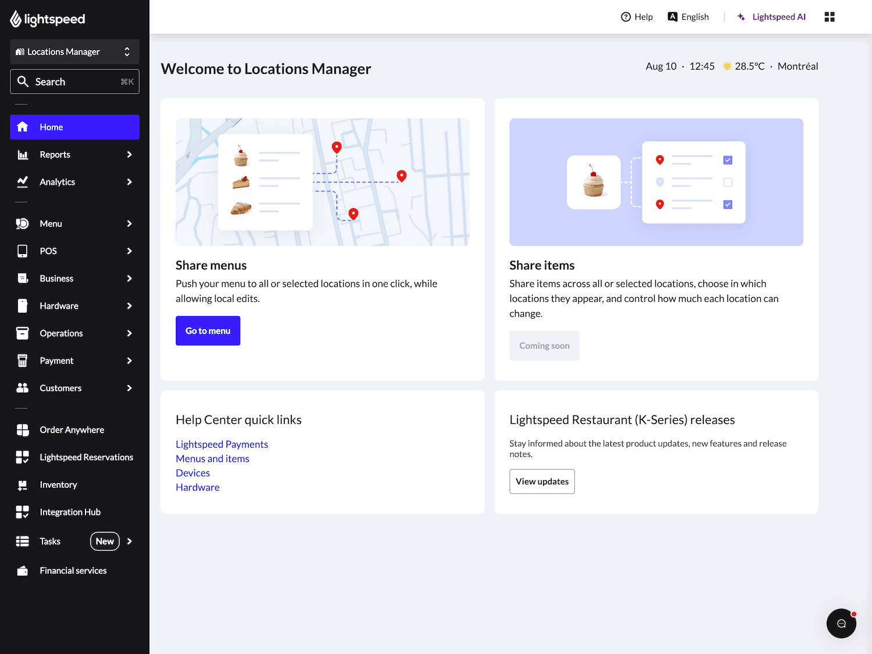This screenshot has height=654, width=872.
Task: Click the Hardware device icon
Action: pos(23,306)
